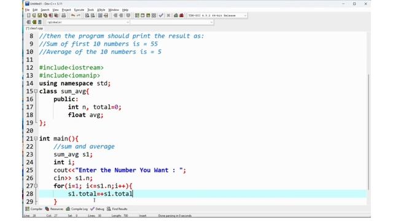
Task: Click the Close file toolbar icon
Action: (51, 15)
